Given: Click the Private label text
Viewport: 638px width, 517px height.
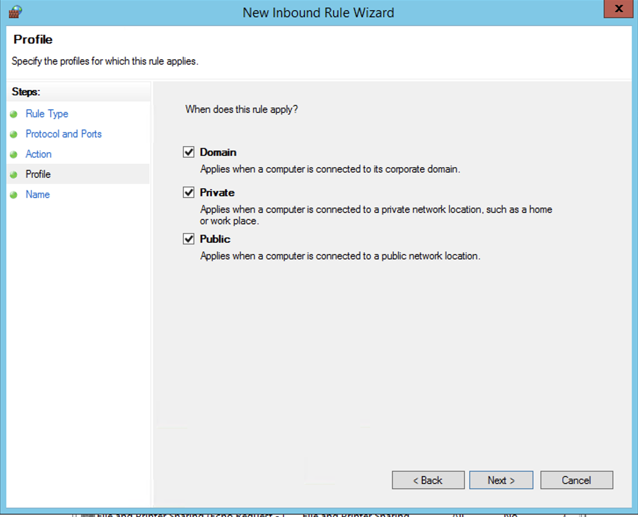Looking at the screenshot, I should click(217, 193).
